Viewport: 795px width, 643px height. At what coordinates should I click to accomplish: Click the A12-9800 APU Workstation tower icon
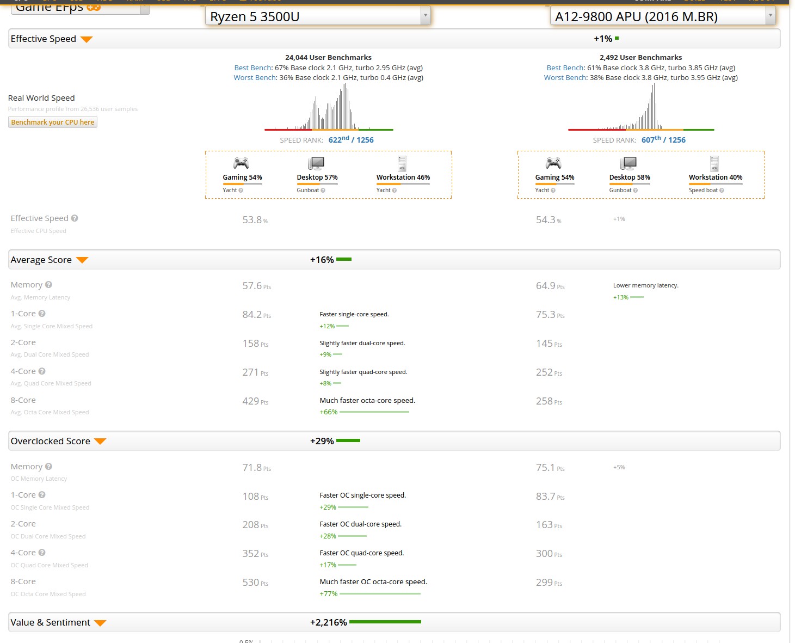(x=714, y=163)
